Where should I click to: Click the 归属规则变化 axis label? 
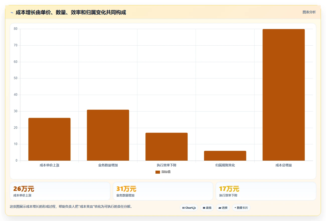pyautogui.click(x=225, y=165)
